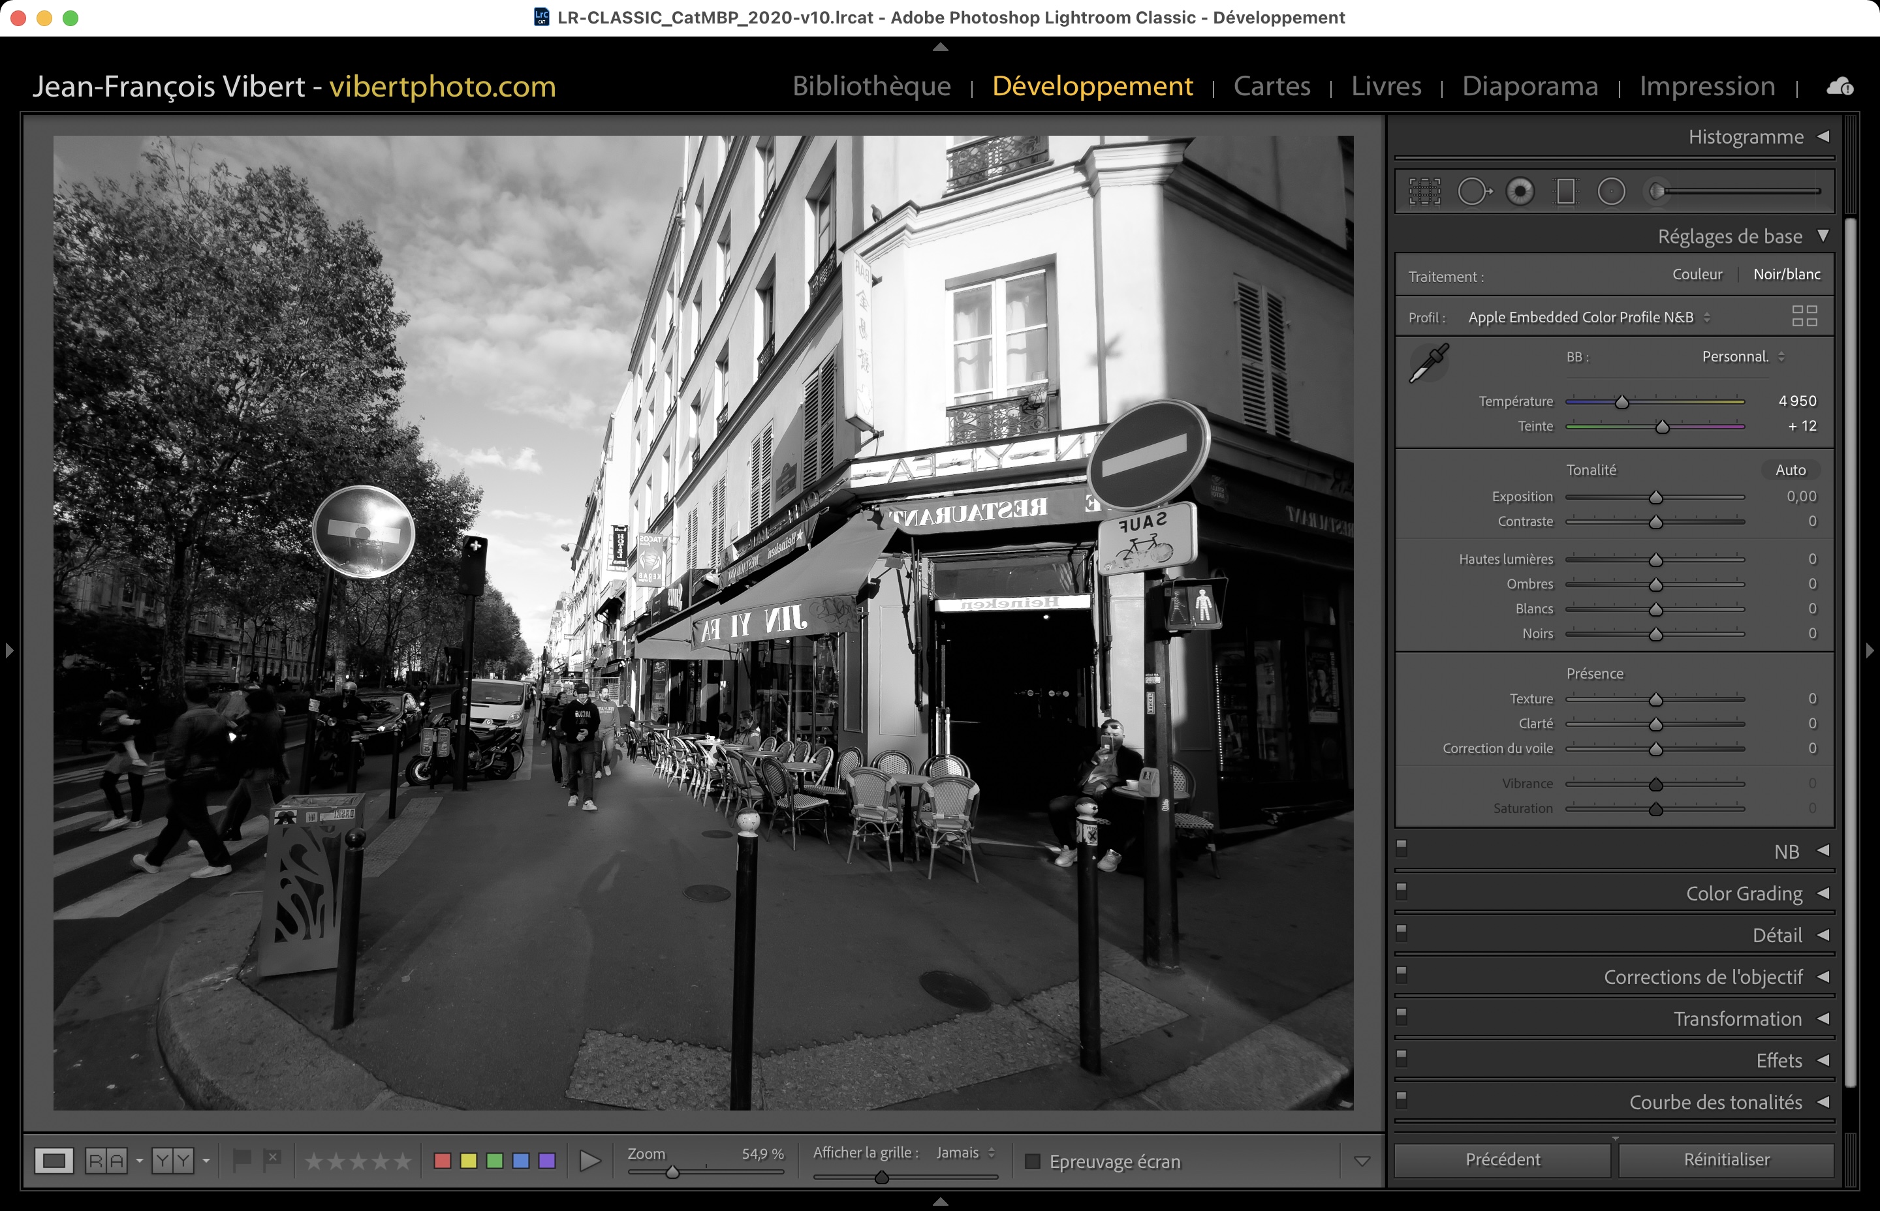The image size is (1880, 1211).
Task: Activate the red eye correction tool
Action: point(1520,191)
